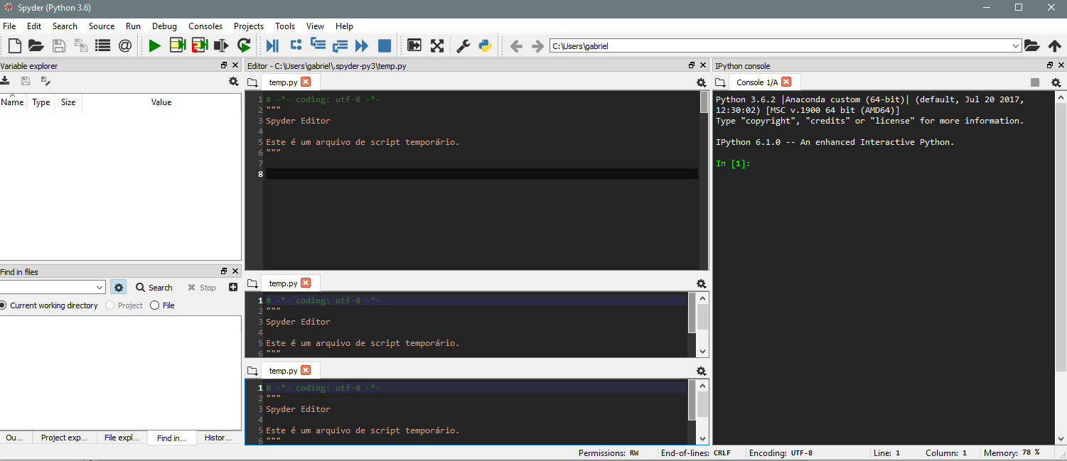Stop debugging with the blue square icon
Viewport: 1067px width, 461px height.
384,45
